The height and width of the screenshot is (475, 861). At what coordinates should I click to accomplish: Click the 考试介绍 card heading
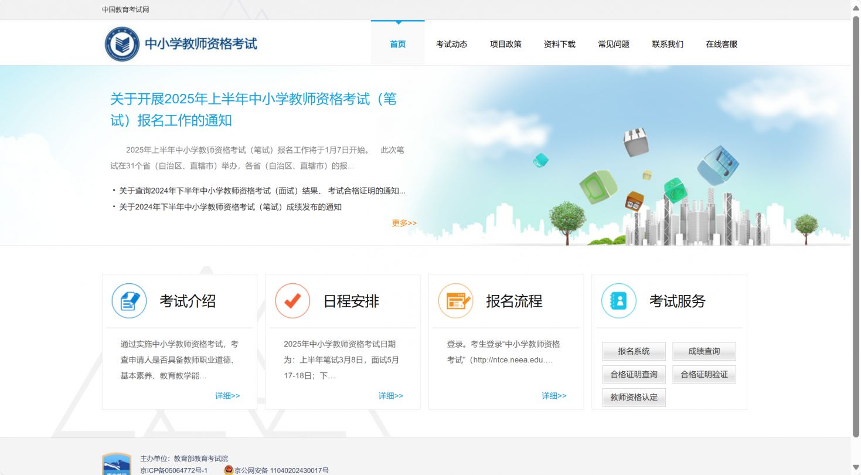188,301
